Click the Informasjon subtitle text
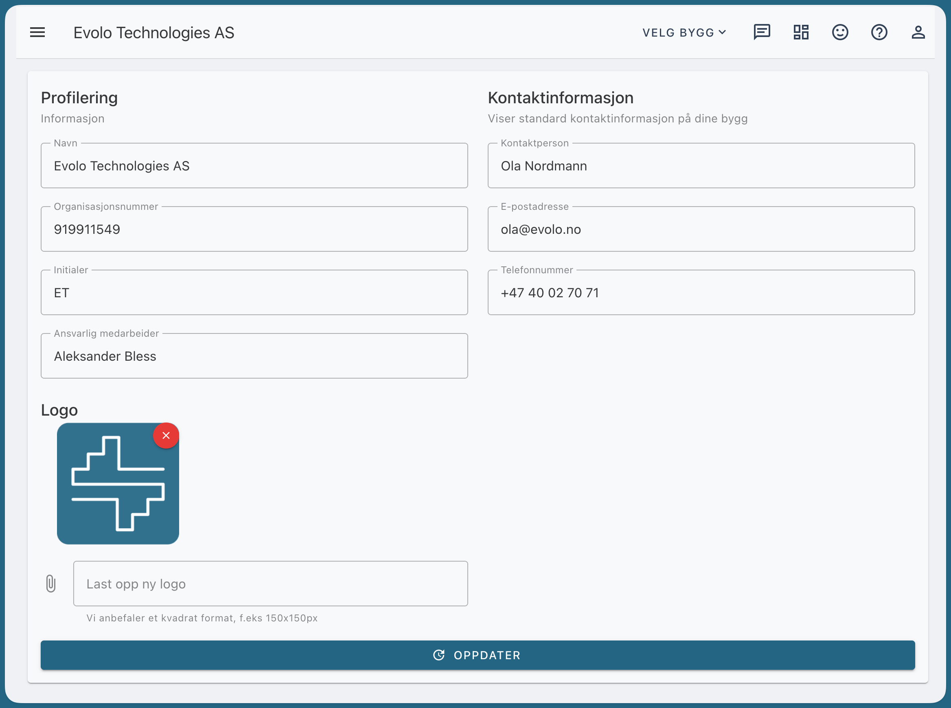Viewport: 951px width, 708px height. pos(72,118)
